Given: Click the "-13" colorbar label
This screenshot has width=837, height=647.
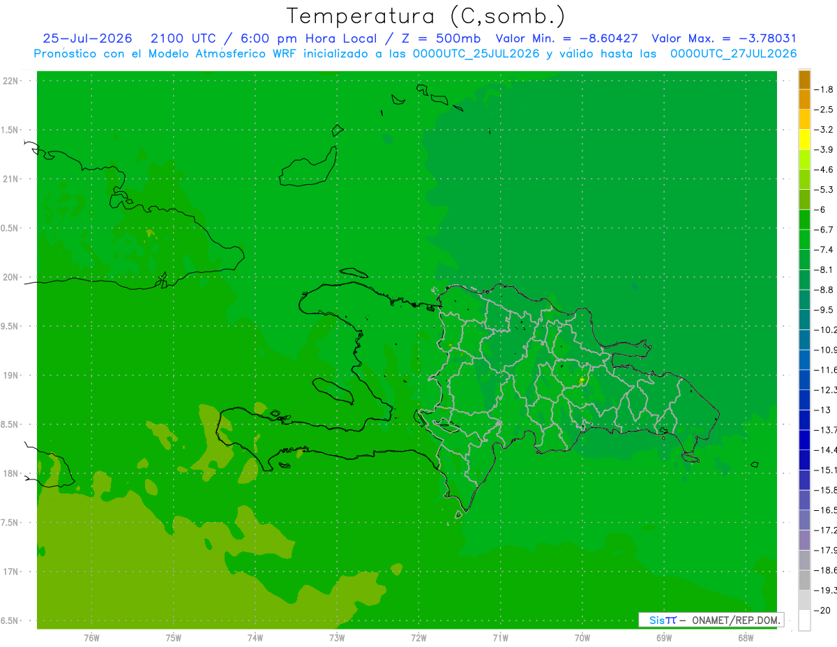Looking at the screenshot, I should (x=824, y=410).
